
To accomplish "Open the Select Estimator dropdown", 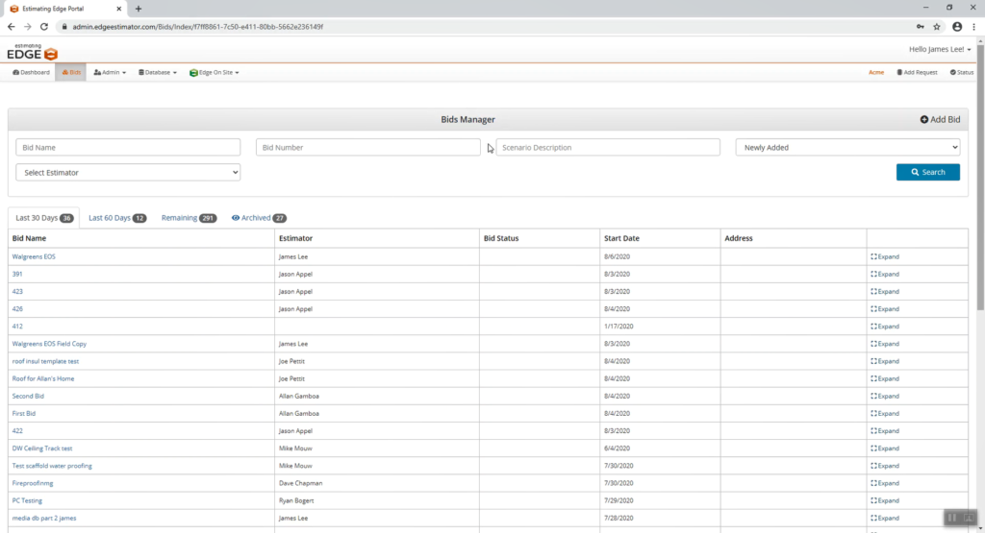I will pos(128,172).
